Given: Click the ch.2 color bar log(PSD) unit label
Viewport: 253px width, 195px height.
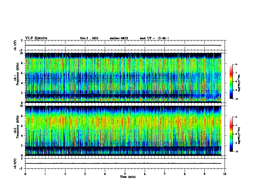Looking at the screenshot, I should click(x=239, y=135).
